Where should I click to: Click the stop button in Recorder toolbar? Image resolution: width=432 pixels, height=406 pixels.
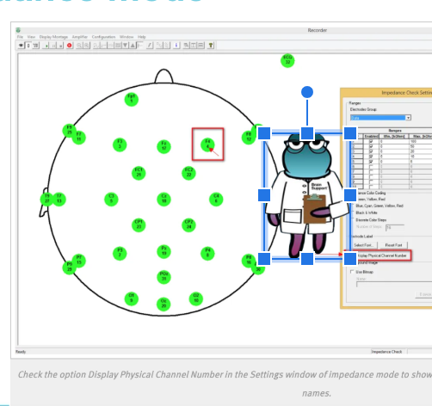[x=60, y=46]
